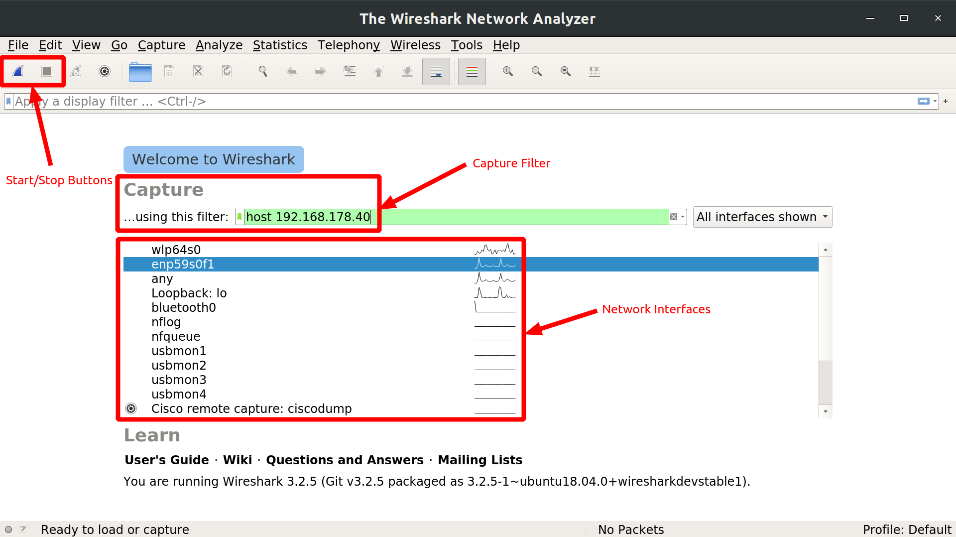956x537 pixels.
Task: Open the display filter expression dropdown arrow
Action: click(x=935, y=101)
